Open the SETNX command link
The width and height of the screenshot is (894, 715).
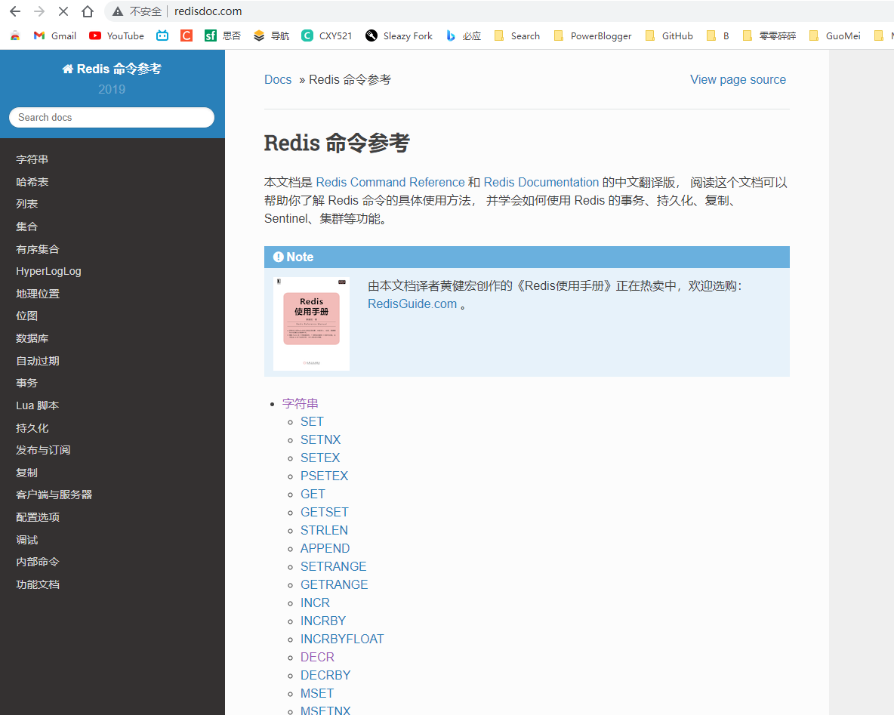click(320, 440)
